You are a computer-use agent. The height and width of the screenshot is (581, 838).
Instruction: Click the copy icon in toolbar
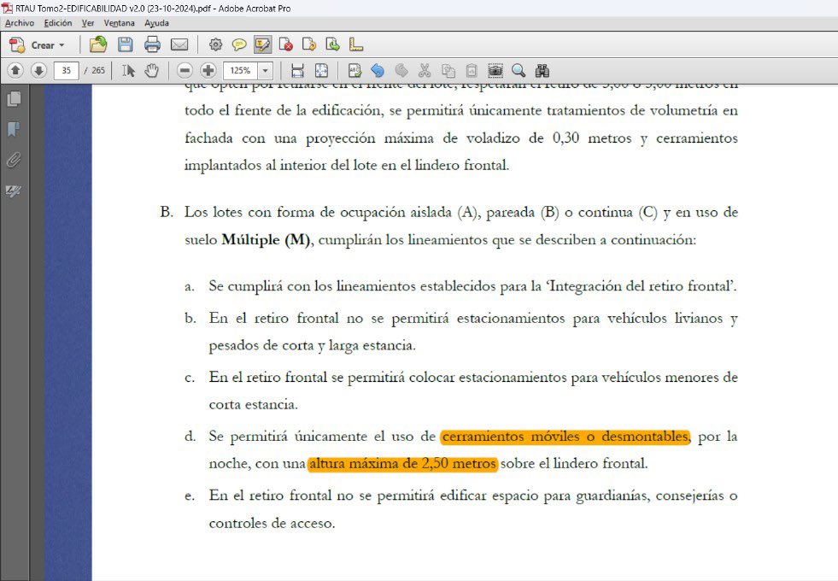point(448,71)
